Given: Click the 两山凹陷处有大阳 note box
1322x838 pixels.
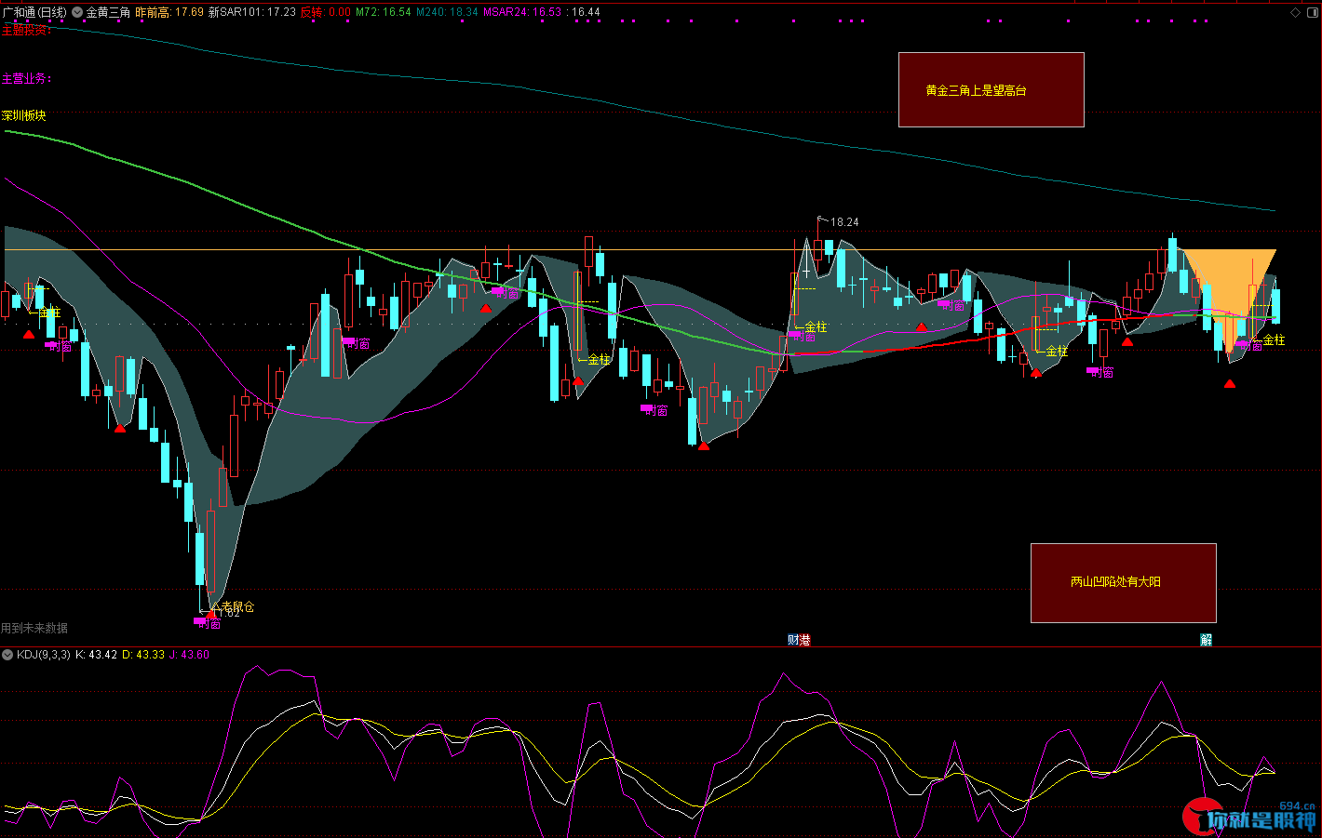Looking at the screenshot, I should click(x=1123, y=582).
